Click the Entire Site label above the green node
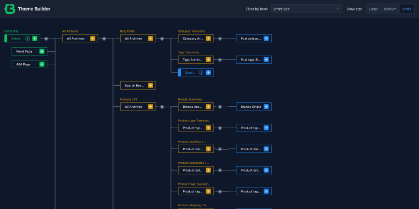Screen dimensions: 419x209 pos(11,31)
